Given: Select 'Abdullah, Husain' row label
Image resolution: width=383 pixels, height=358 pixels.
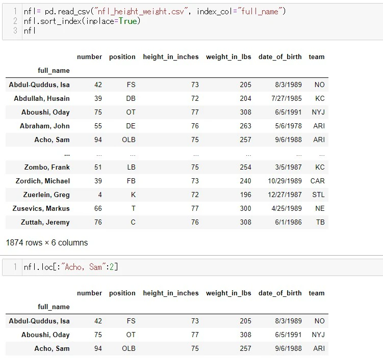Looking at the screenshot, I should click(x=42, y=98).
